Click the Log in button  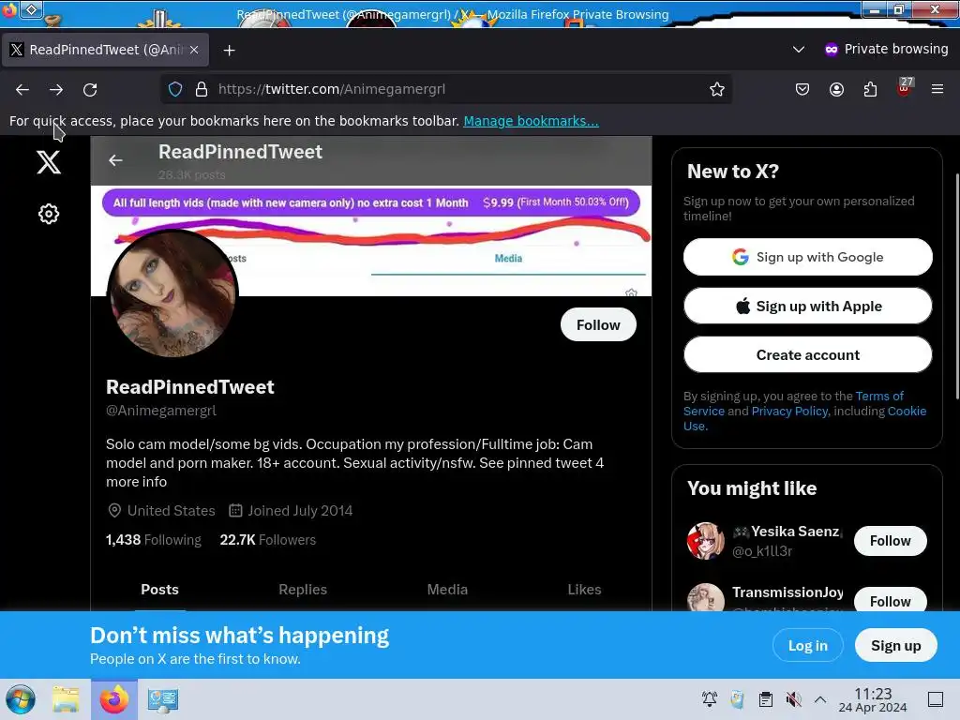click(x=807, y=645)
